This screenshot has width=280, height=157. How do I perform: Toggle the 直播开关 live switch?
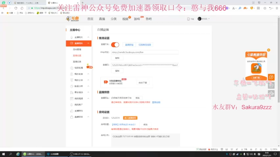pyautogui.click(x=115, y=45)
